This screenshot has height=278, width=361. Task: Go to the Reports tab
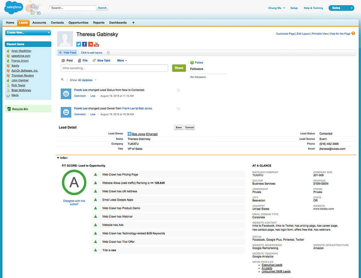click(x=99, y=22)
